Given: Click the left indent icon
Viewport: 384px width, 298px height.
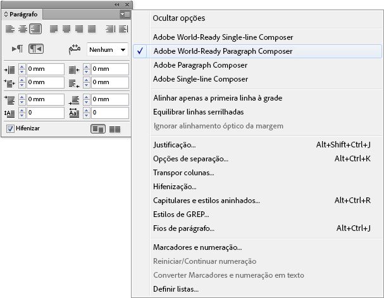Looking at the screenshot, I should (9, 70).
